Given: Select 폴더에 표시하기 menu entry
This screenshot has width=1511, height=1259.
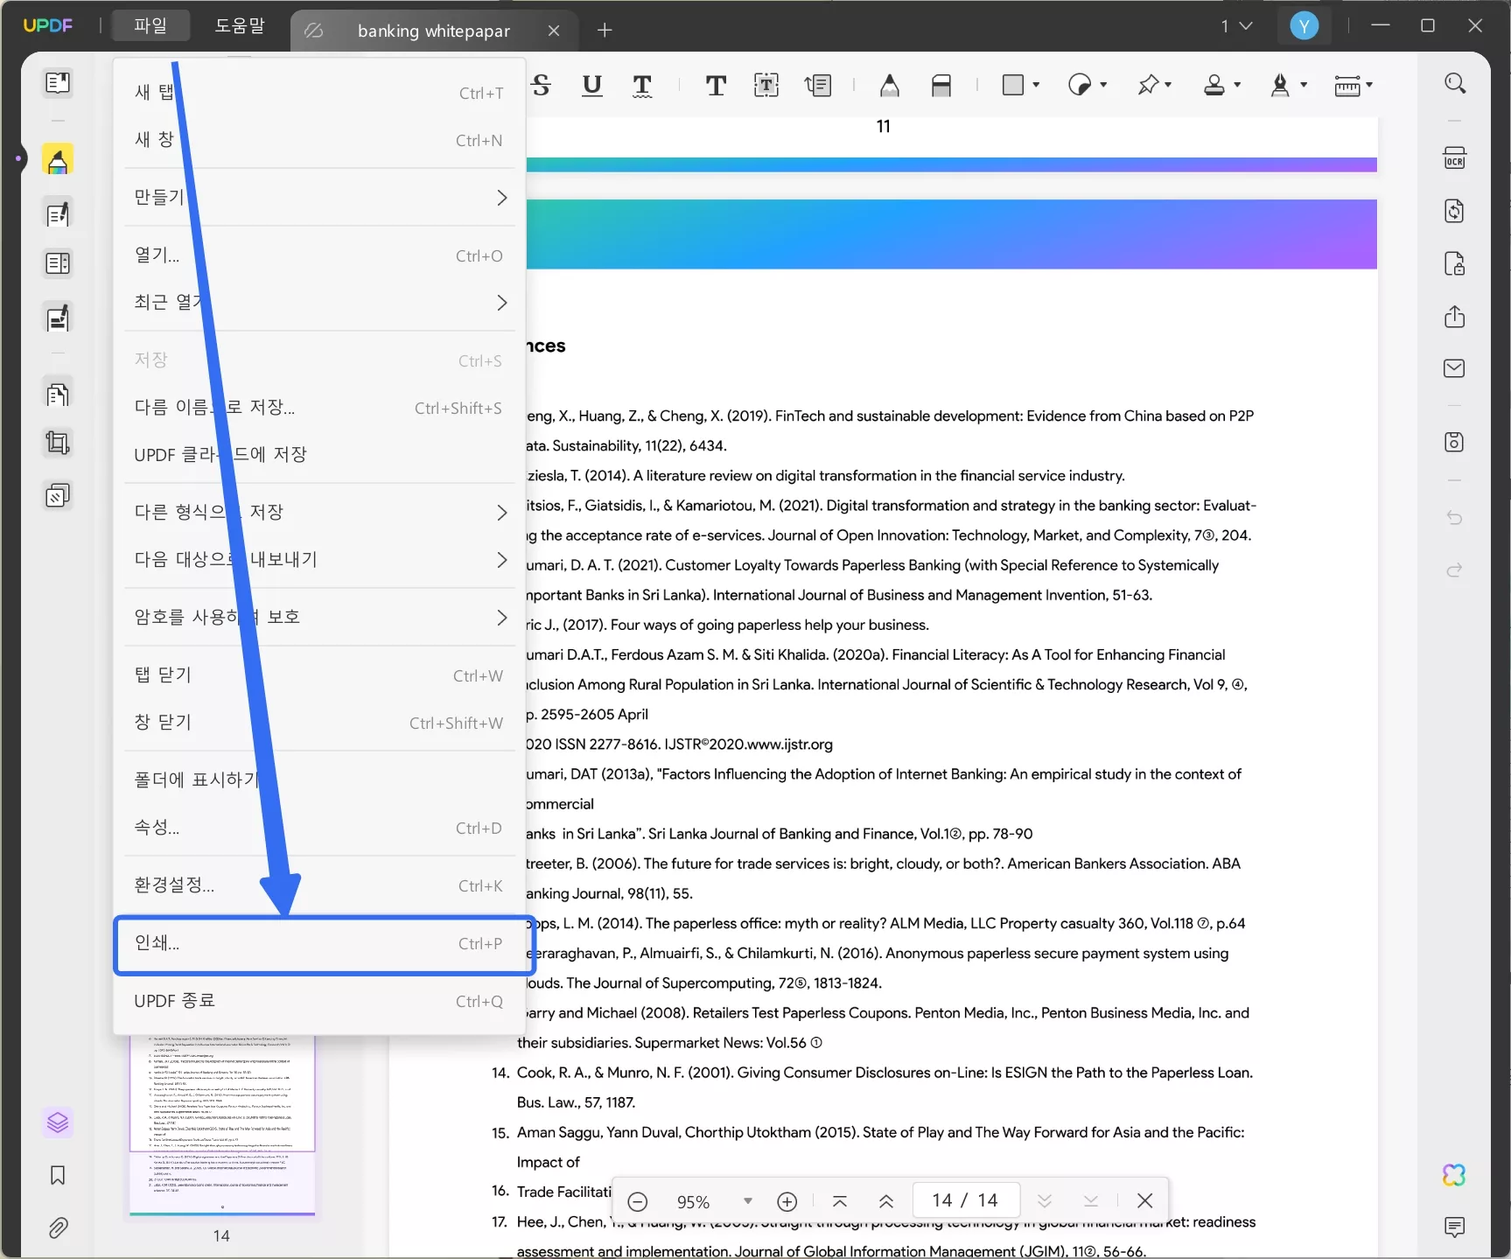Looking at the screenshot, I should pos(319,780).
